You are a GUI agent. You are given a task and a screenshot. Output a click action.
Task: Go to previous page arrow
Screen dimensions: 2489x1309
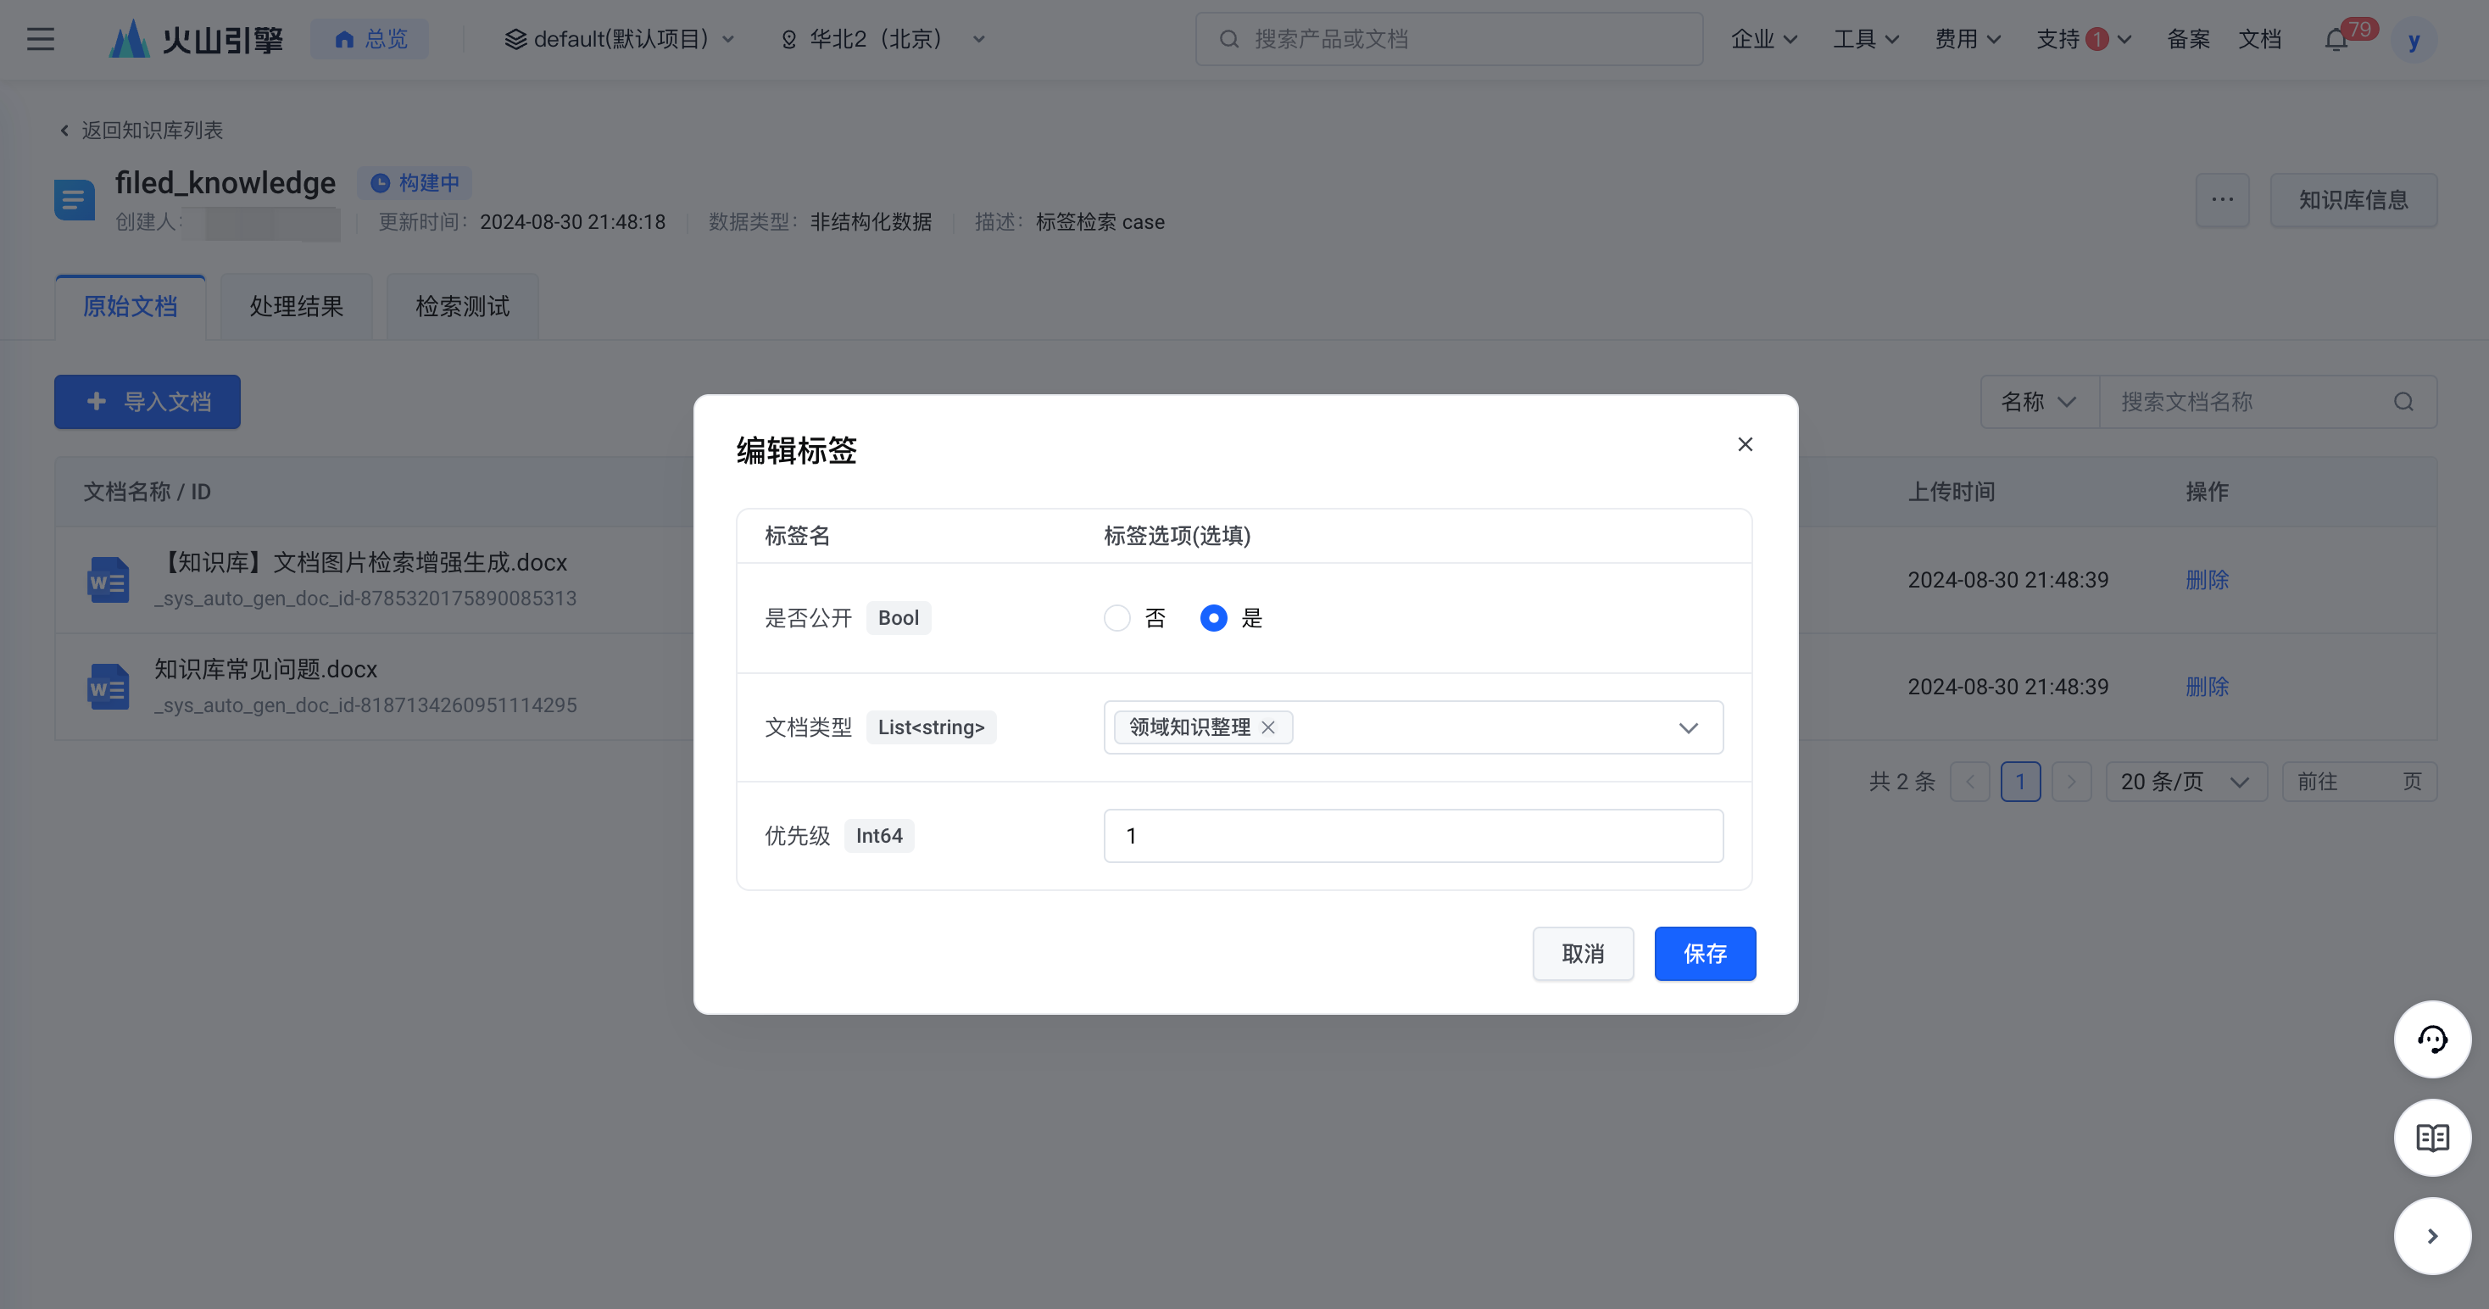pos(1970,782)
